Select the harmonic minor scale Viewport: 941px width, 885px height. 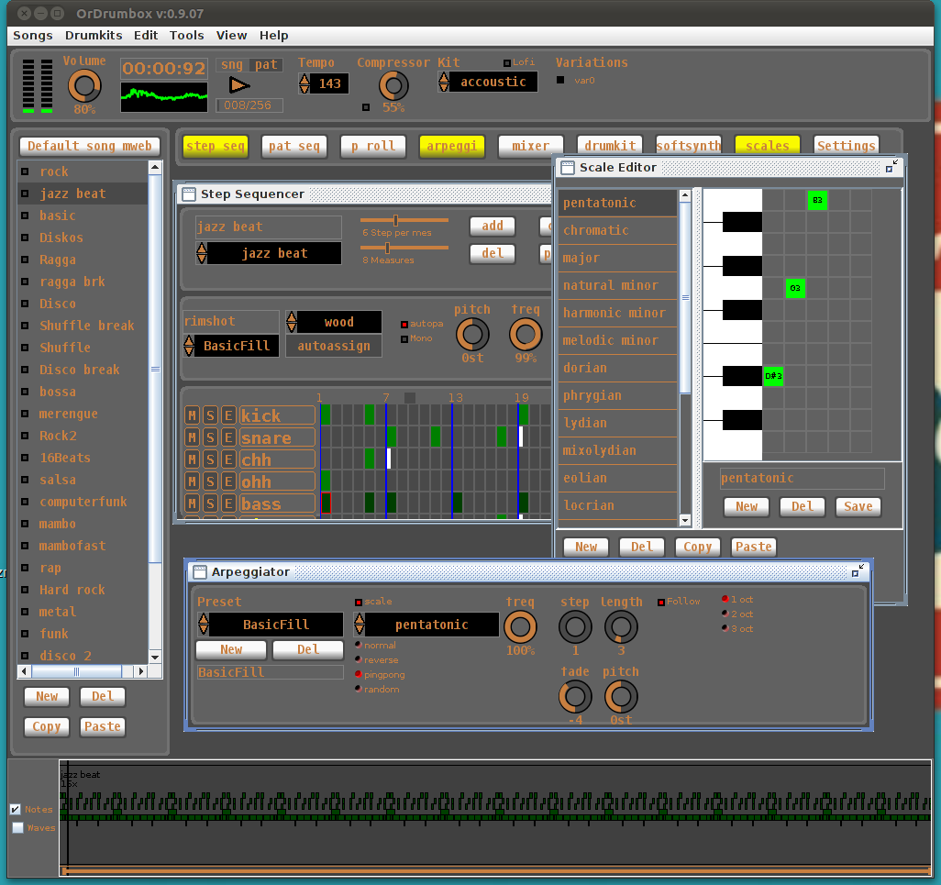coord(617,314)
